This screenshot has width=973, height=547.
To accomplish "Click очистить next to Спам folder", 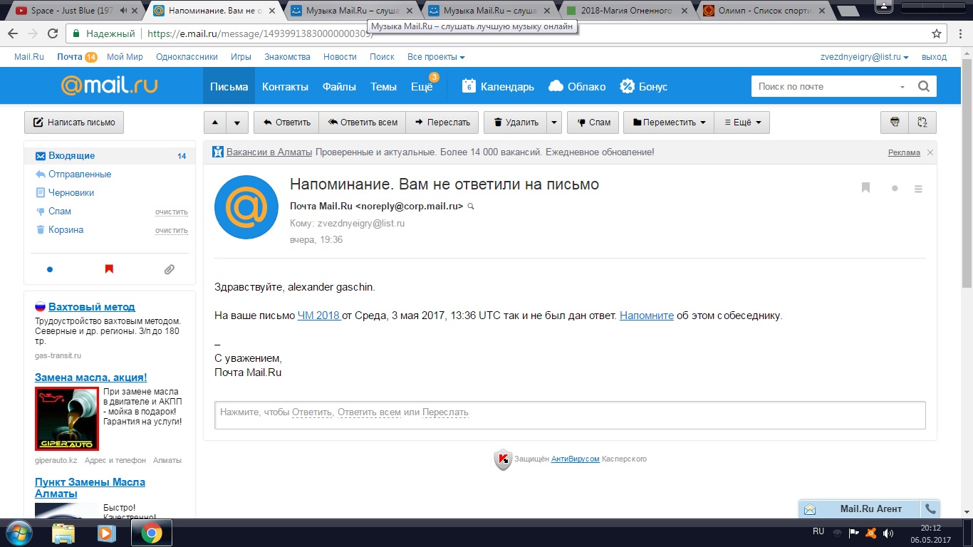I will click(172, 212).
